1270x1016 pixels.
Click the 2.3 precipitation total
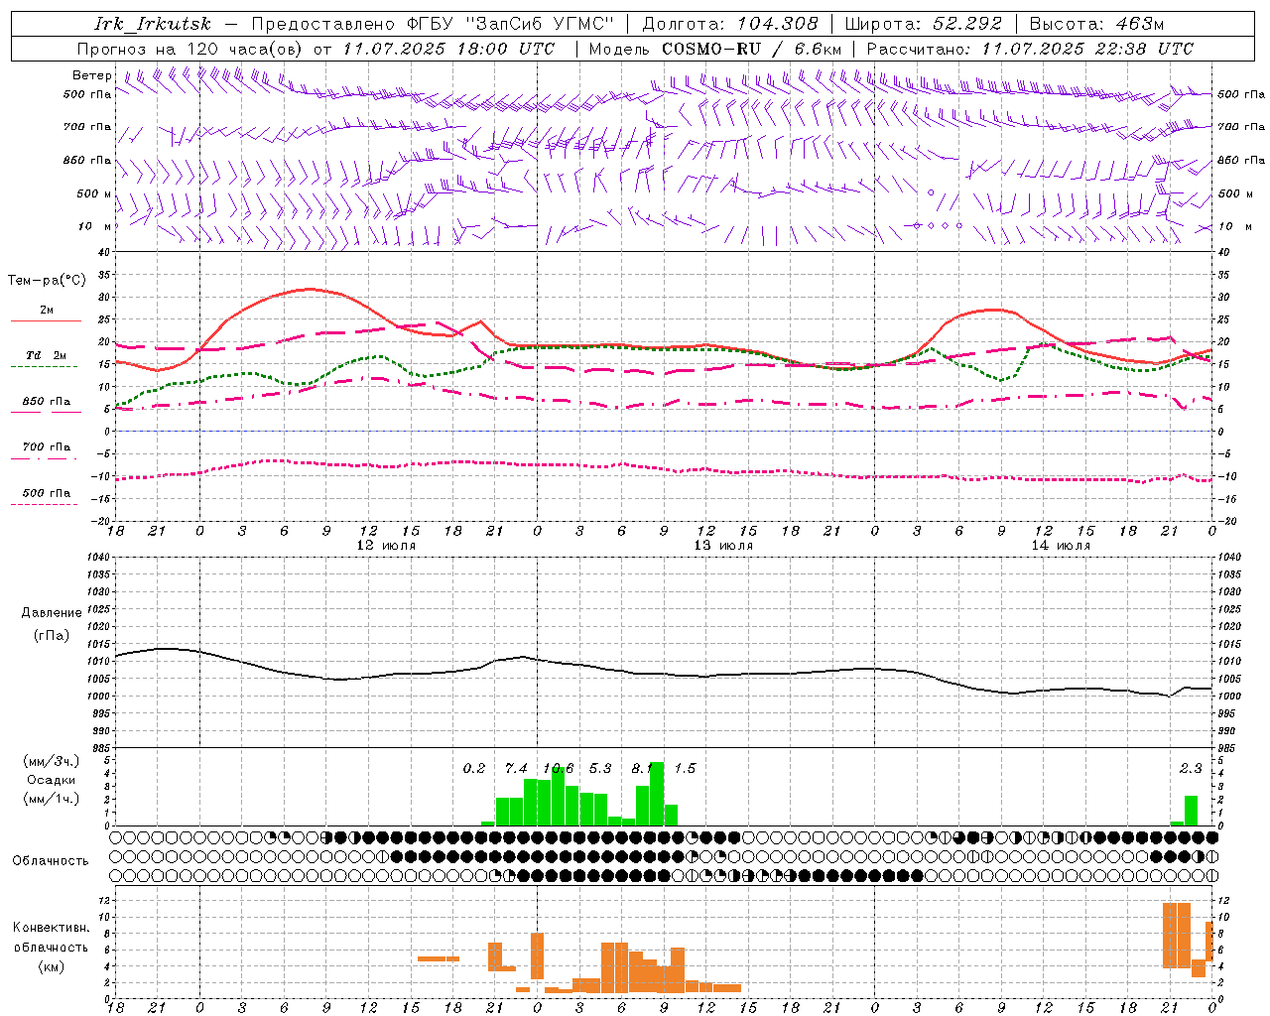(1191, 769)
